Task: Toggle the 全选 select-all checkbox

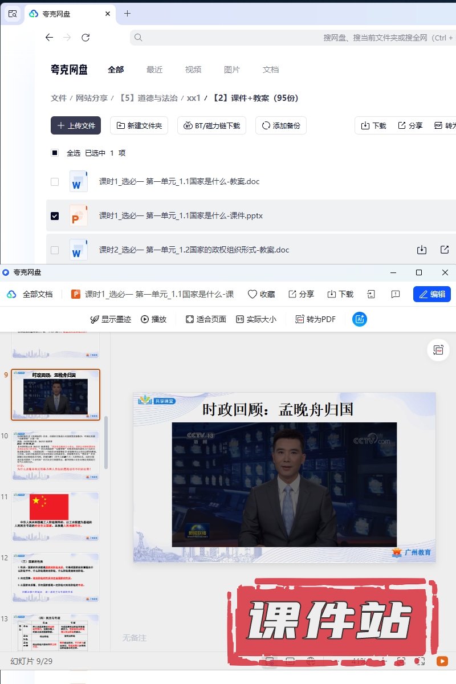Action: point(55,153)
